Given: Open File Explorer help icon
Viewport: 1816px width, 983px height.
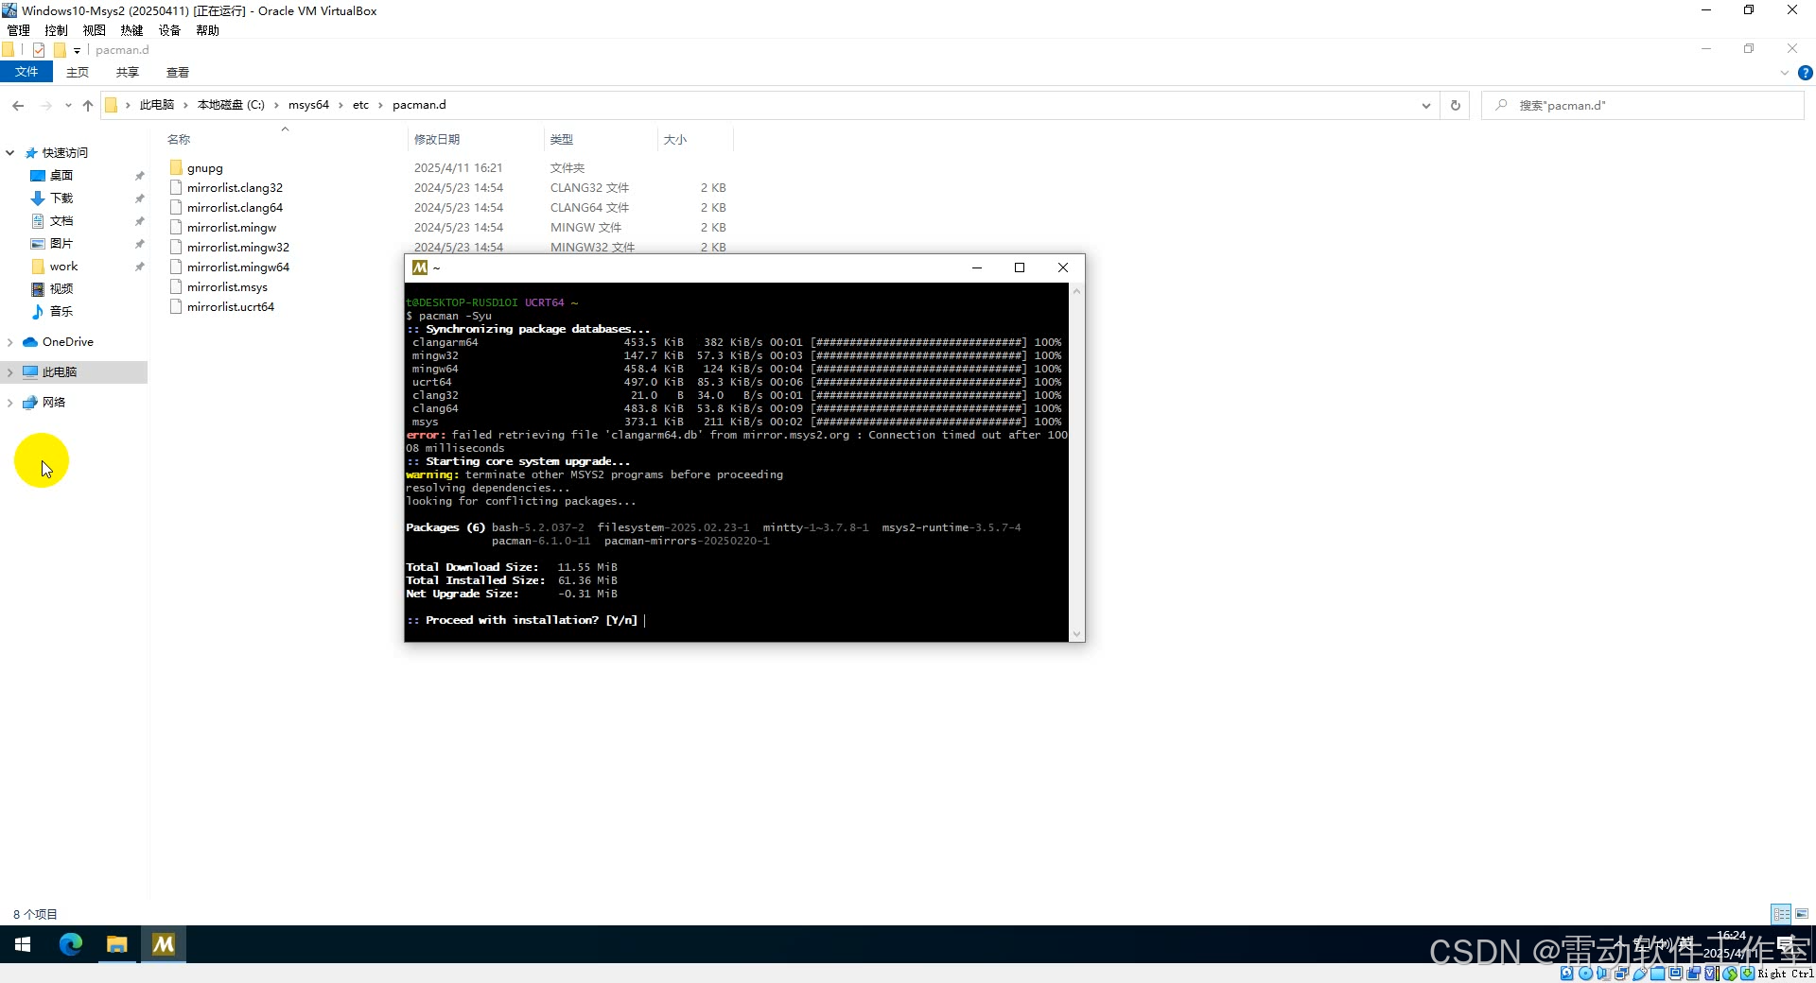Looking at the screenshot, I should [1805, 73].
